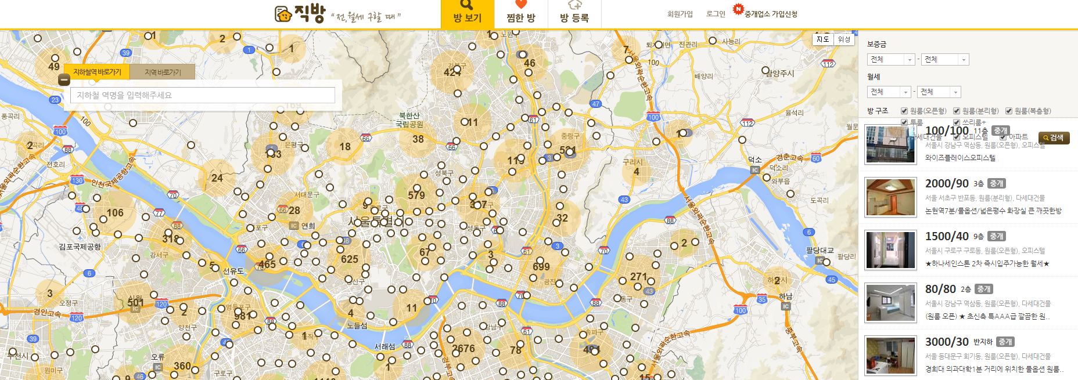The height and width of the screenshot is (380, 1078).
Task: Switch map to 위성 satellite view
Action: coord(844,39)
